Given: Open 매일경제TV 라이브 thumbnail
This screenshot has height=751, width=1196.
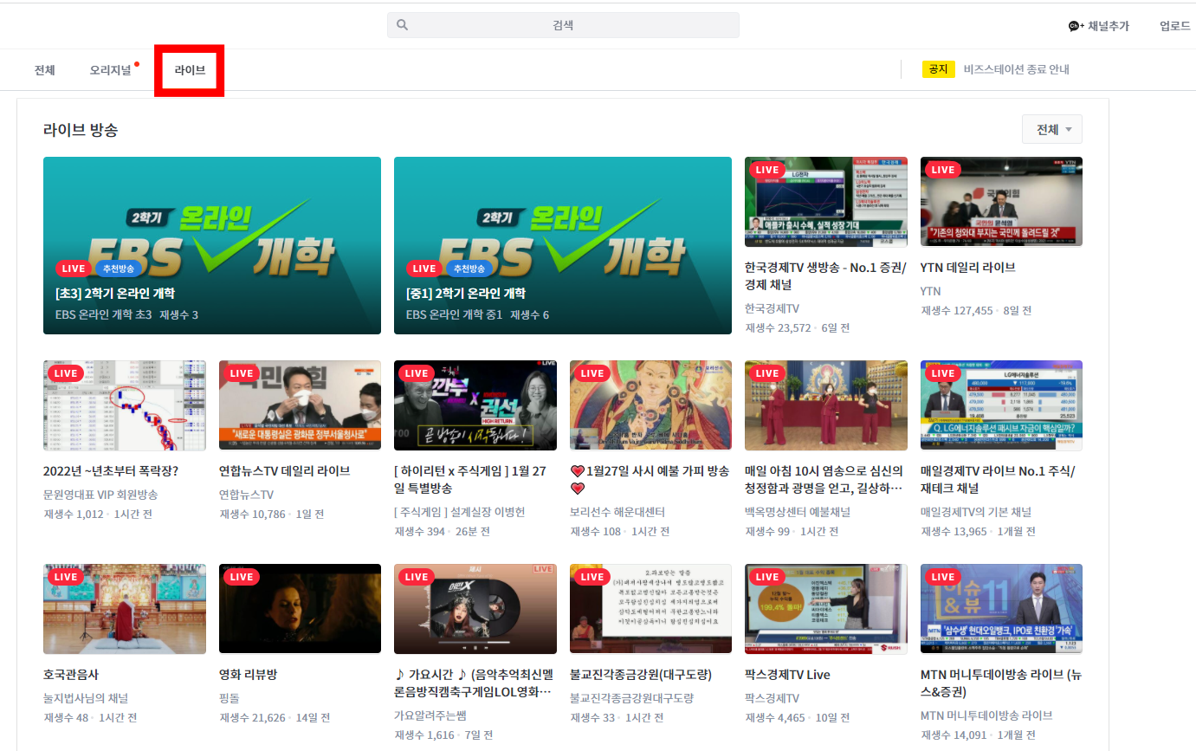Looking at the screenshot, I should point(1001,405).
